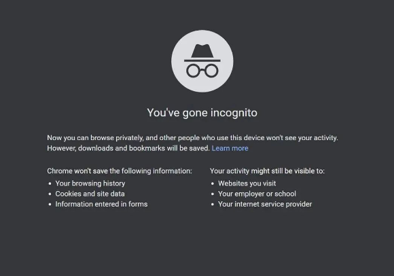Open the Learn more link
This screenshot has width=394, height=276.
pyautogui.click(x=230, y=148)
